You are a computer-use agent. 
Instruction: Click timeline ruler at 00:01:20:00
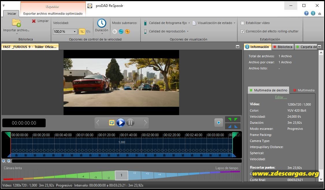tap(106, 135)
